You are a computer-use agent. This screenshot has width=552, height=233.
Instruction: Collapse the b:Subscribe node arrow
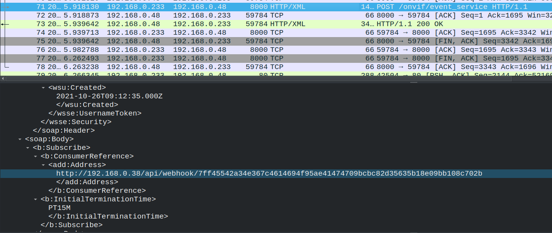coord(28,148)
